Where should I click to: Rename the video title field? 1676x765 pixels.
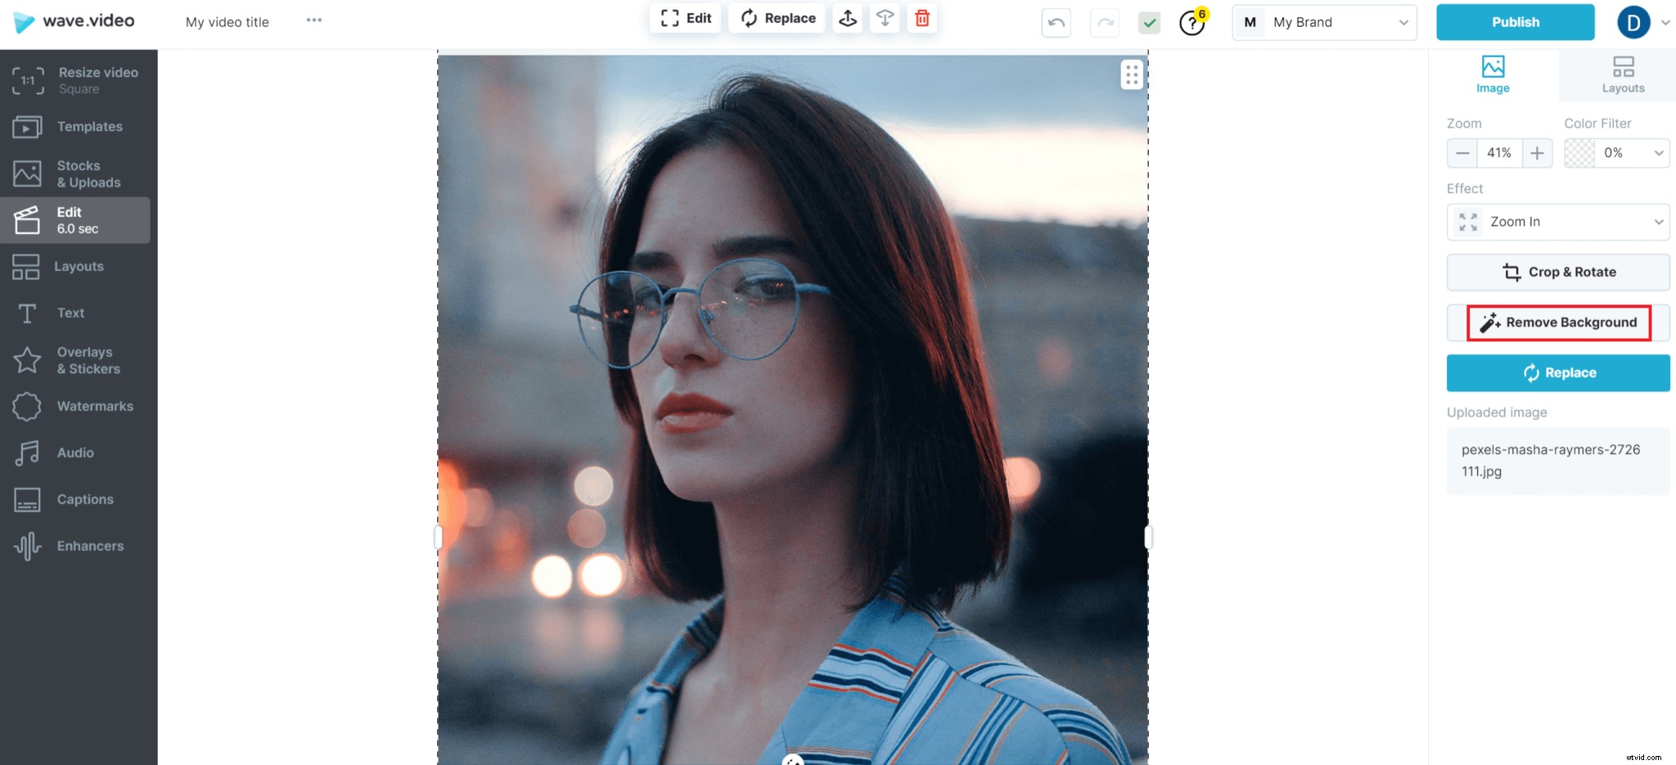[227, 22]
